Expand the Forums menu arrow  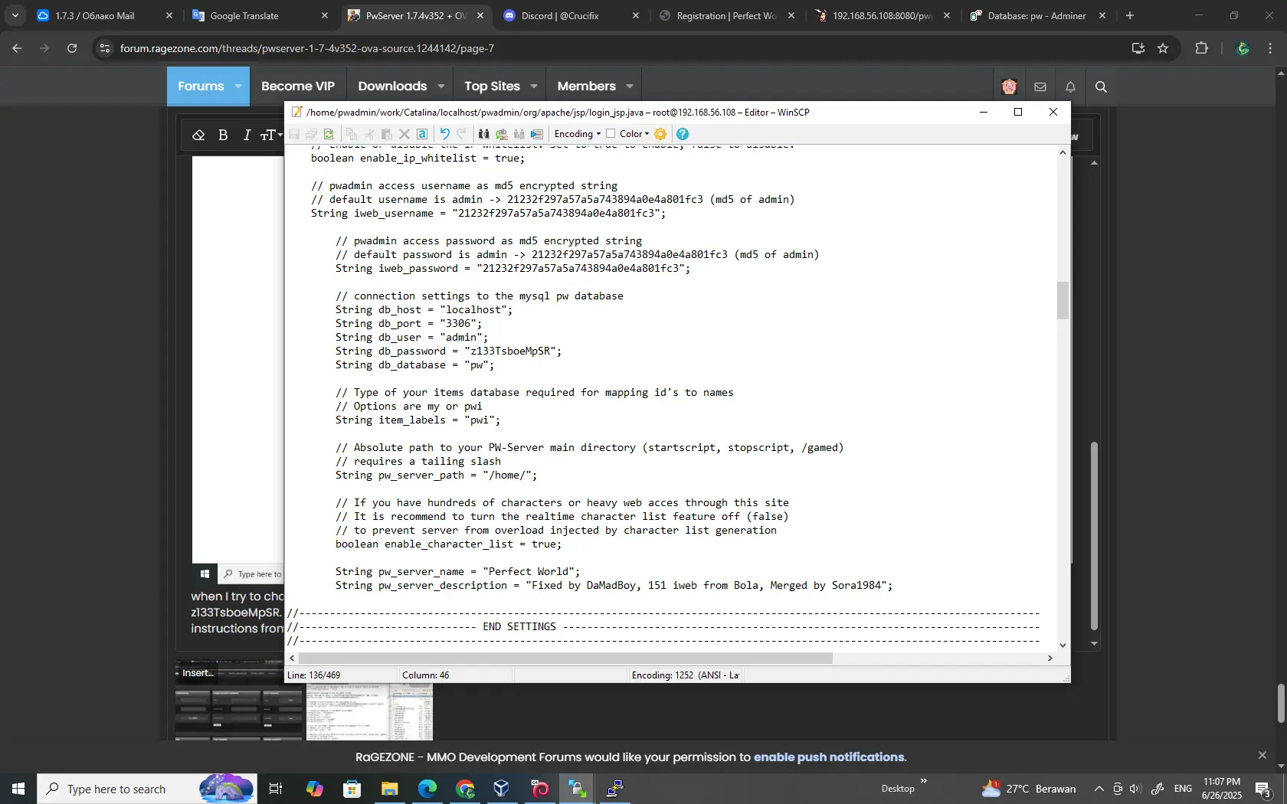point(238,87)
